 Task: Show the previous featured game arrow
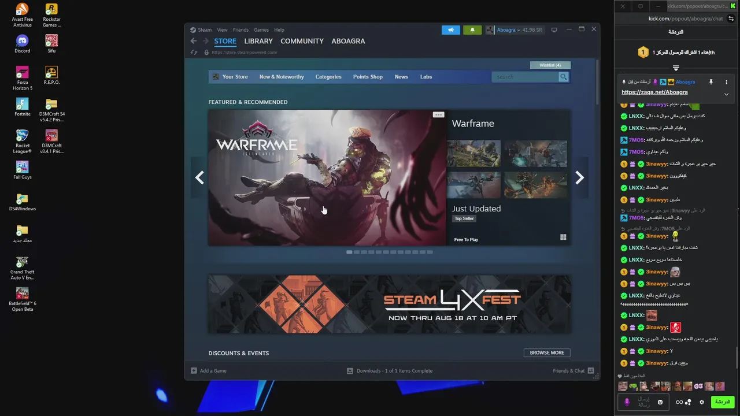[199, 178]
